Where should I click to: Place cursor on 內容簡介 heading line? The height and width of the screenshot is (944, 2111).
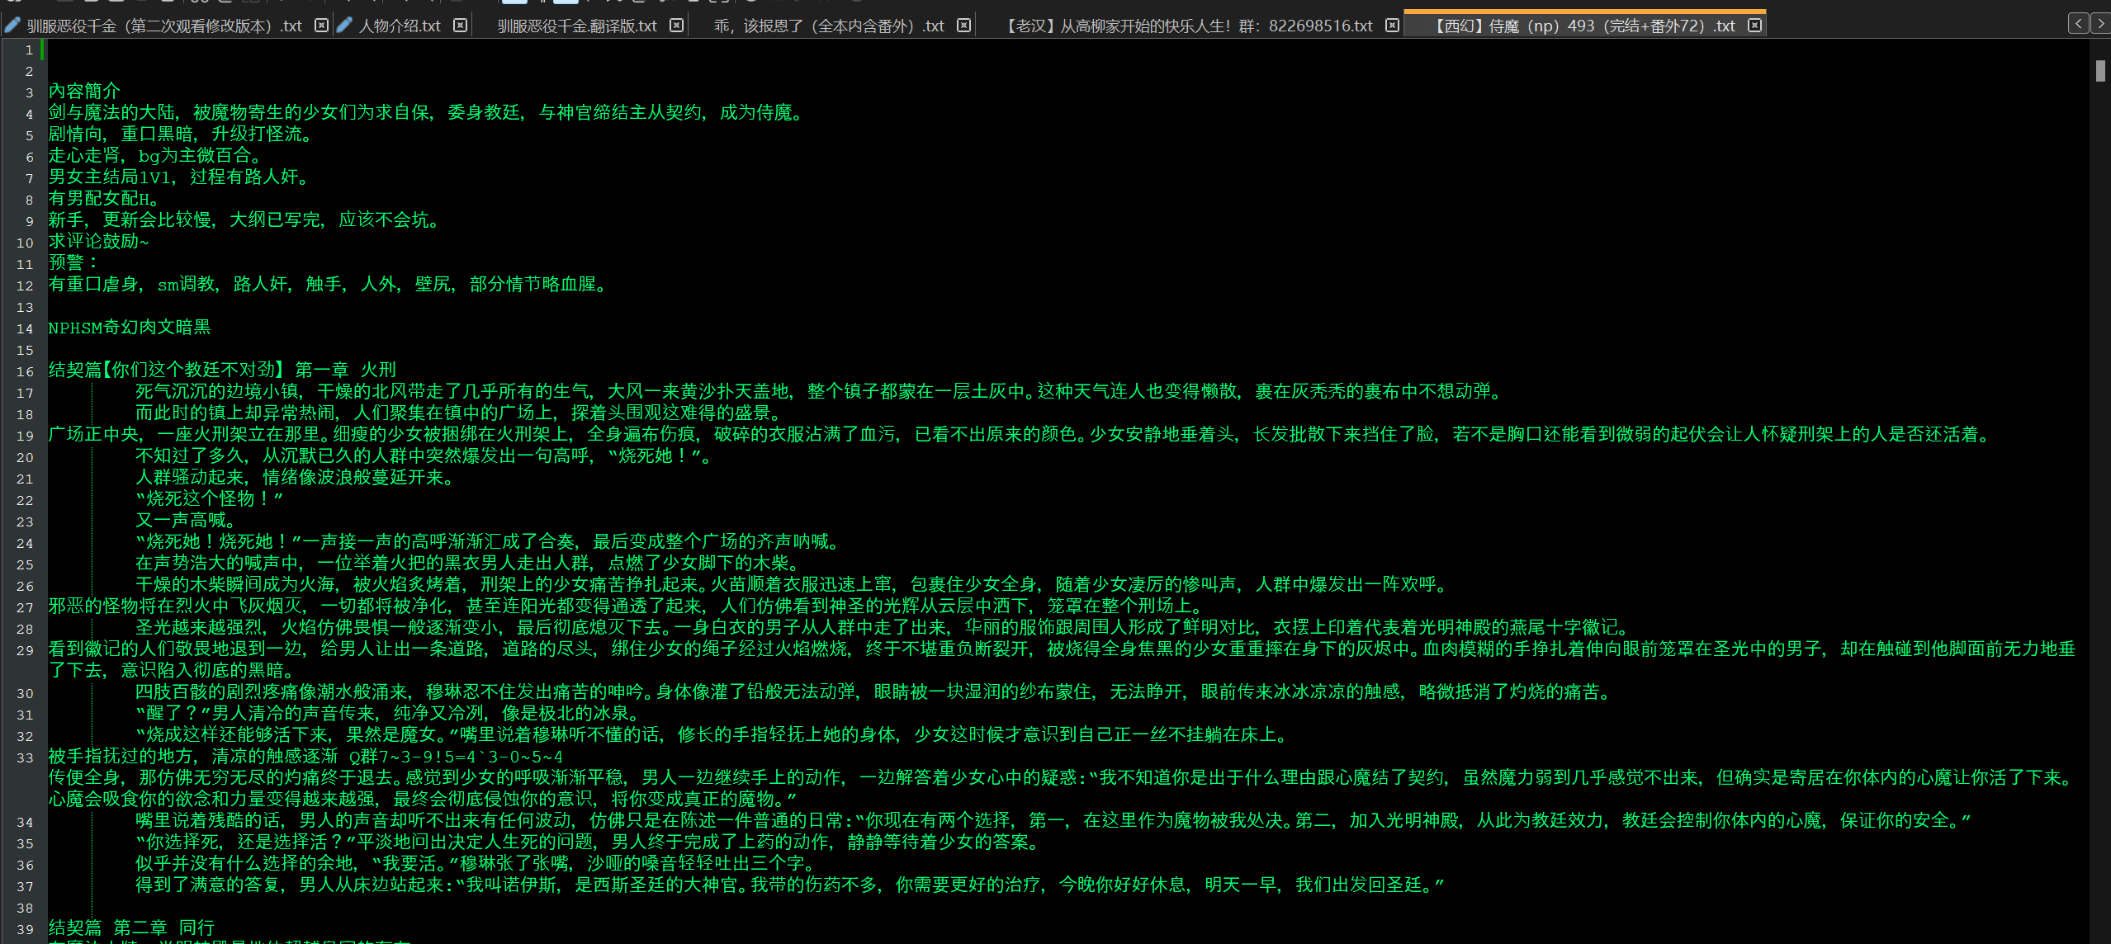coord(84,91)
